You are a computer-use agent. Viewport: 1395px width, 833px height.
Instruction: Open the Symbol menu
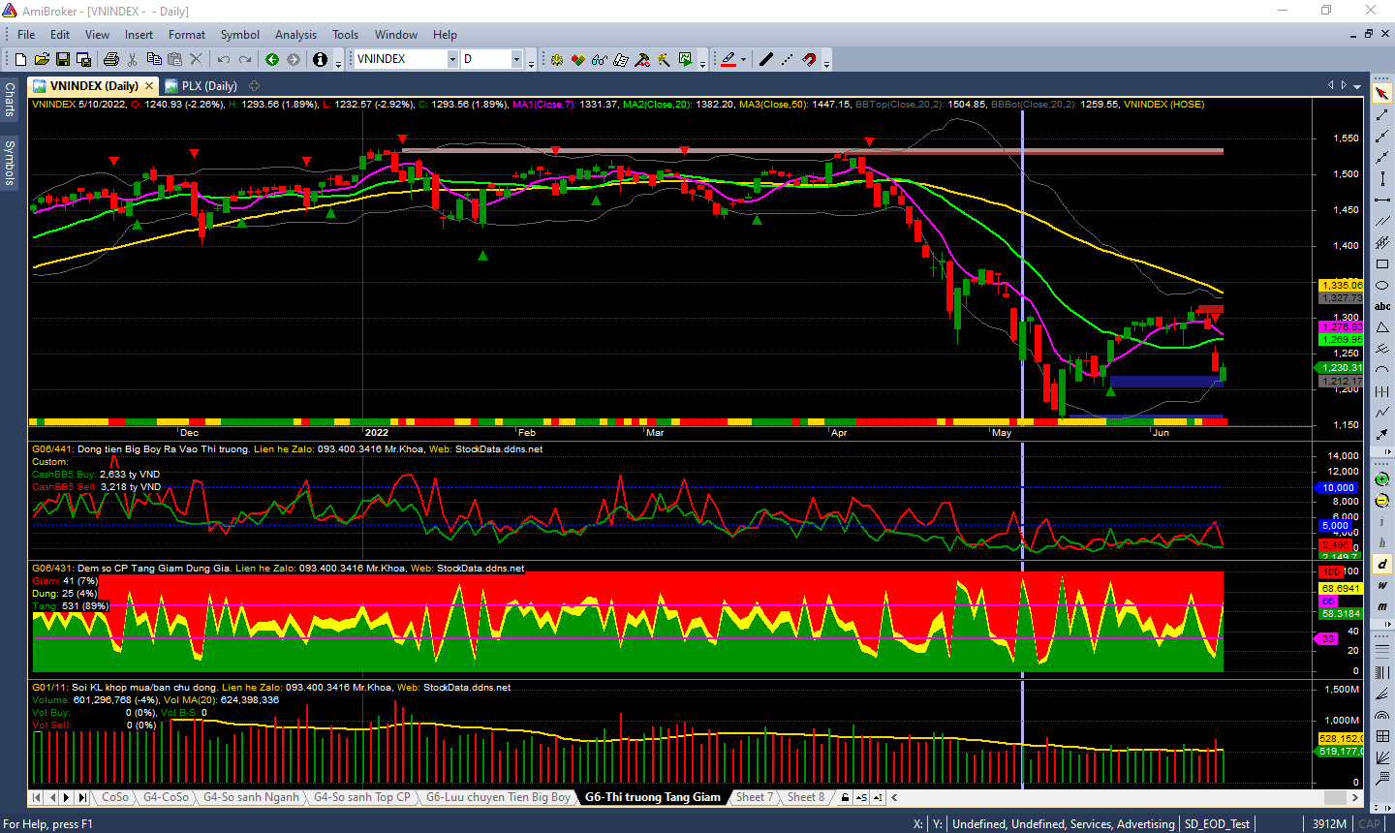[240, 34]
